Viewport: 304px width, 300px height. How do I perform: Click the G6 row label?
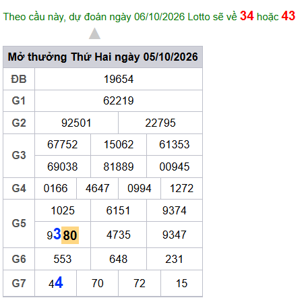click(x=19, y=259)
